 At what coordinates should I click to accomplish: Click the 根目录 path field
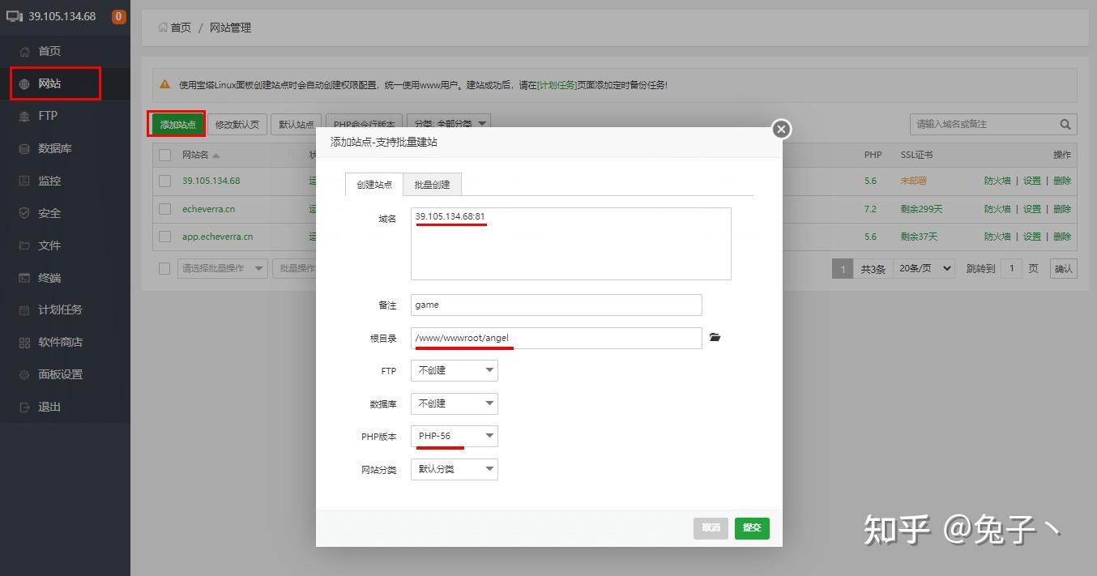pyautogui.click(x=557, y=338)
